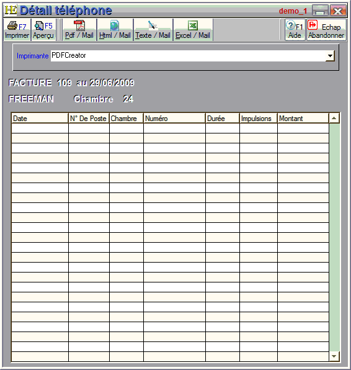
Task: Click the Numéro column header
Action: tap(174, 118)
